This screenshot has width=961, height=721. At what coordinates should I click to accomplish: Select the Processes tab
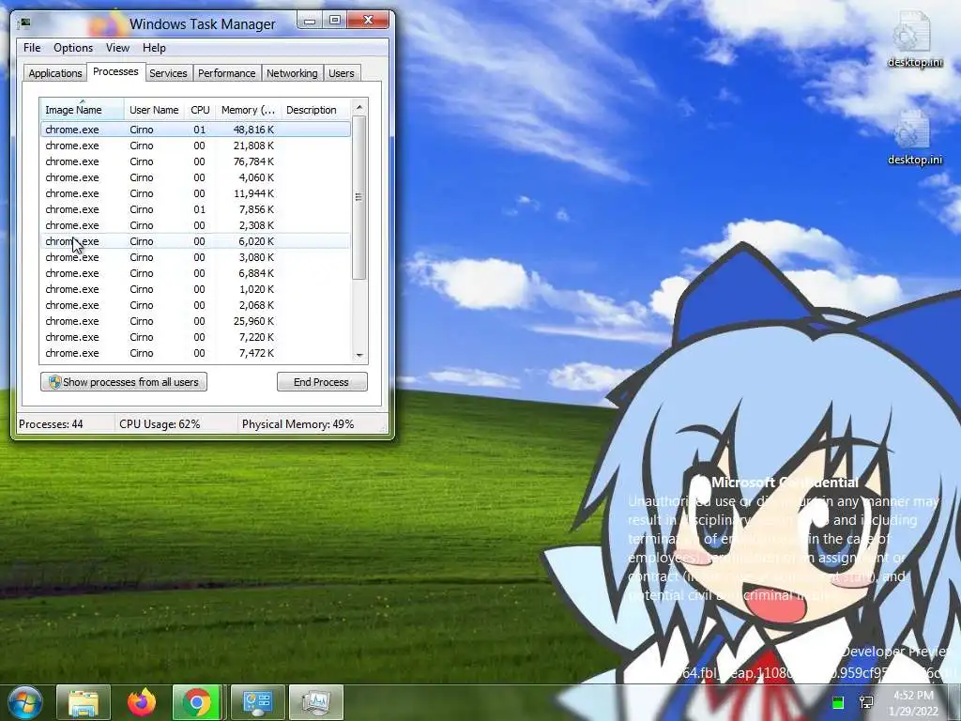click(x=115, y=71)
